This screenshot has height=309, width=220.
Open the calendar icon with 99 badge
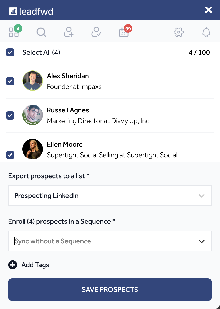point(124,32)
